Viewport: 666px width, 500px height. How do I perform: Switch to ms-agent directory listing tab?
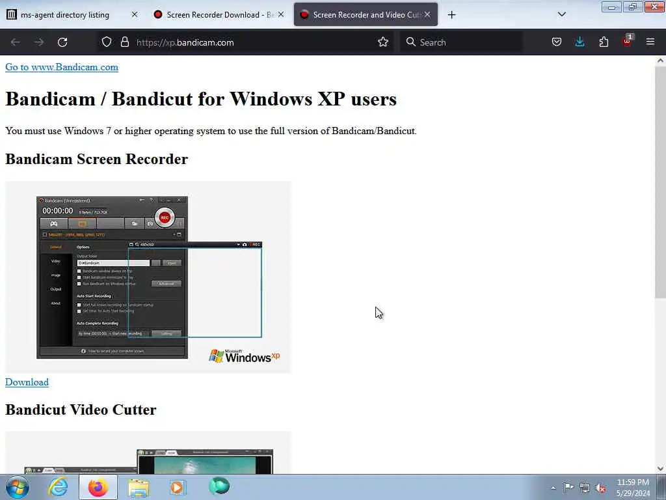pyautogui.click(x=72, y=15)
